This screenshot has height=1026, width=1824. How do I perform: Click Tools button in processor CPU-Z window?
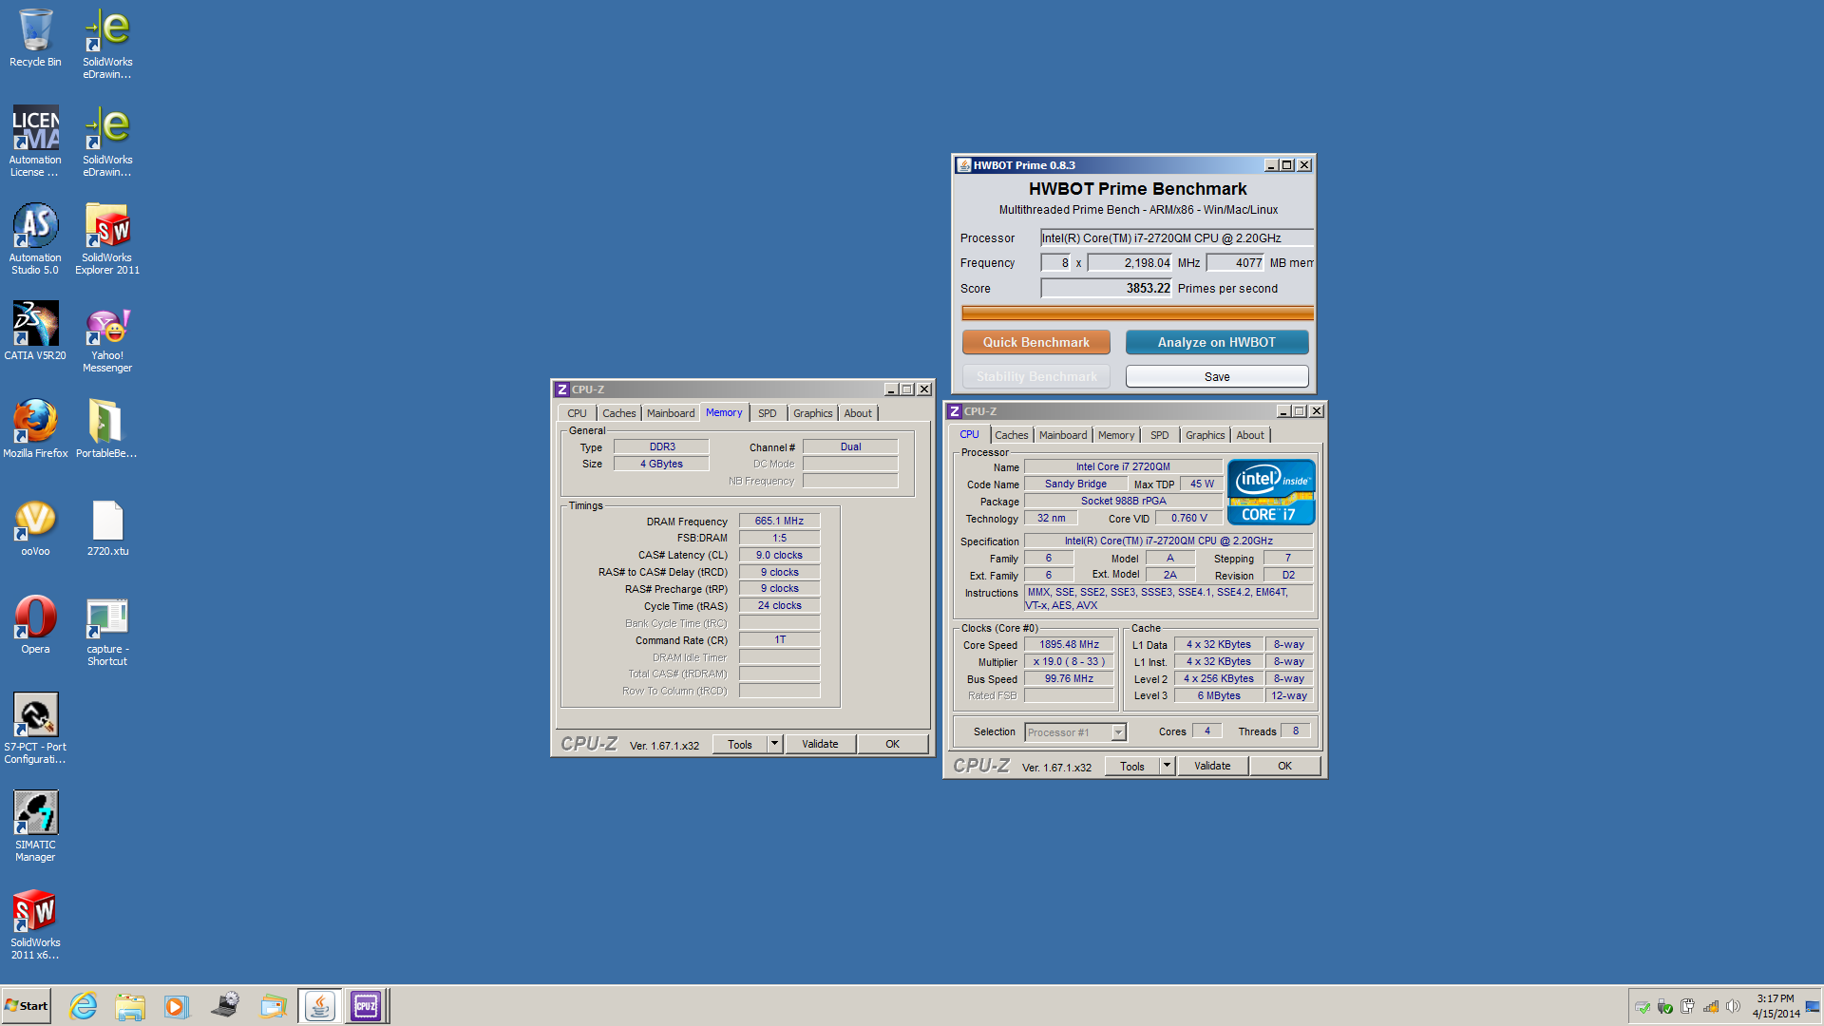click(1131, 766)
